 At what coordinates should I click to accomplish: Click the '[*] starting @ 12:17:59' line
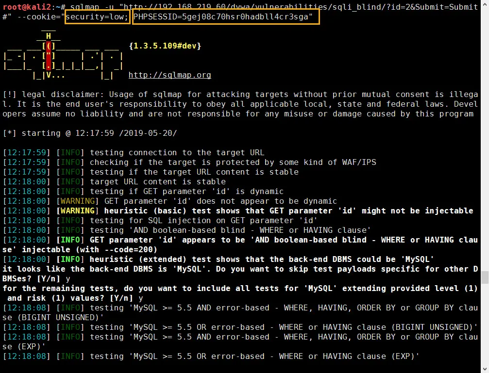(x=90, y=133)
